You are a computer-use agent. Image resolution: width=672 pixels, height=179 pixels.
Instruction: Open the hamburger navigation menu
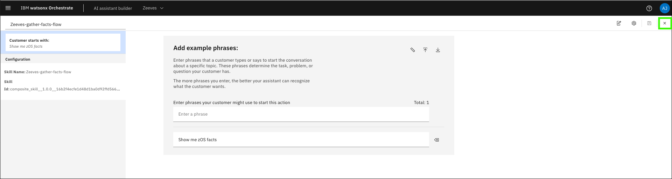coord(8,8)
